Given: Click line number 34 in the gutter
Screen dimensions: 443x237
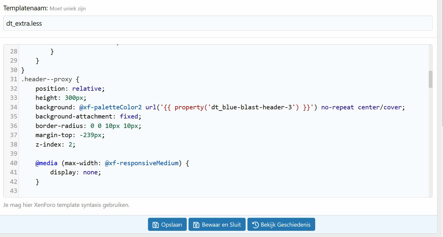Looking at the screenshot, I should pyautogui.click(x=14, y=107).
